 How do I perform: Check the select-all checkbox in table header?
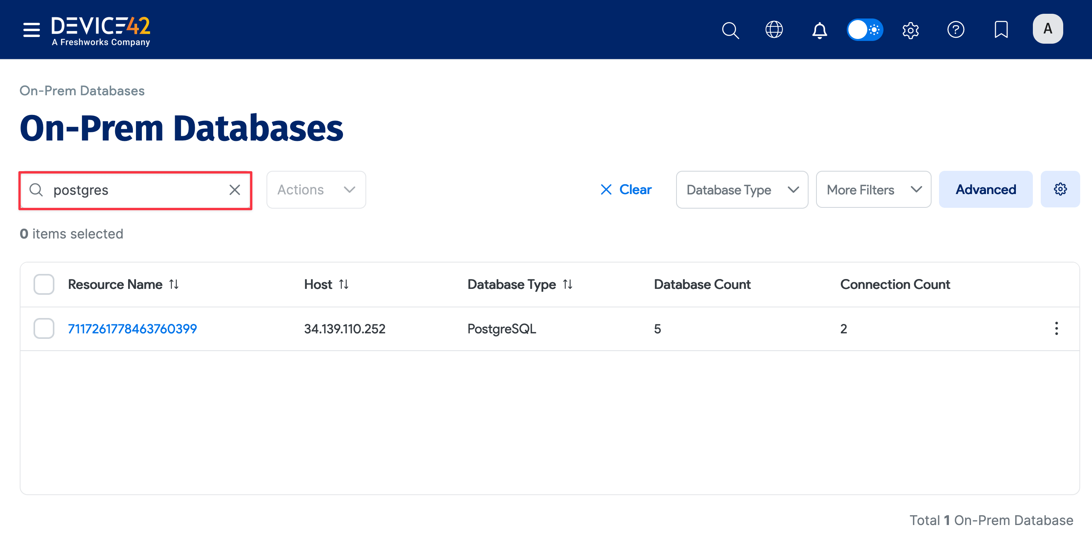[x=44, y=284]
